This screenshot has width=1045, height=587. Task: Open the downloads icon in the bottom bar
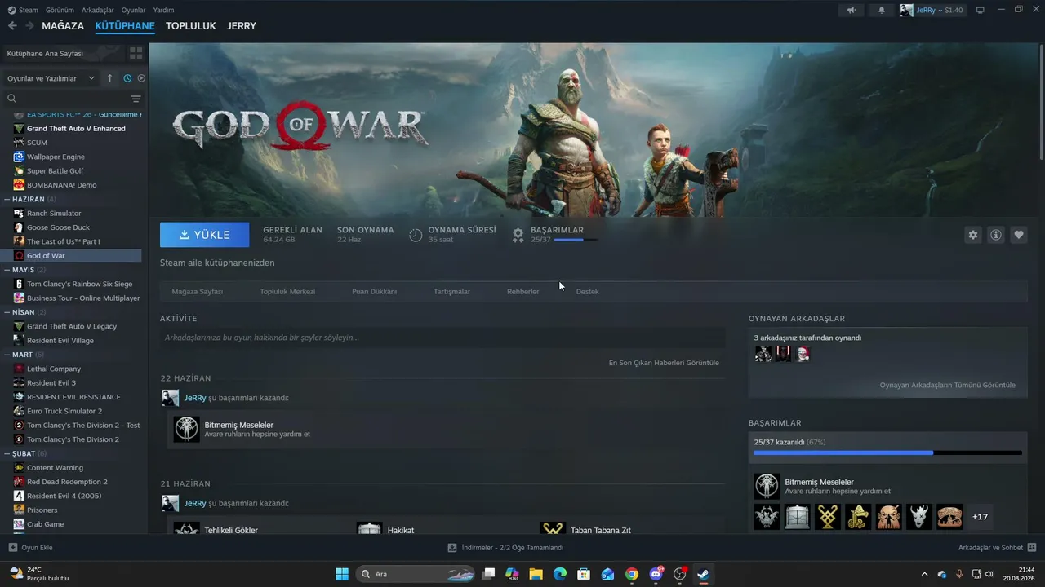[x=452, y=547]
